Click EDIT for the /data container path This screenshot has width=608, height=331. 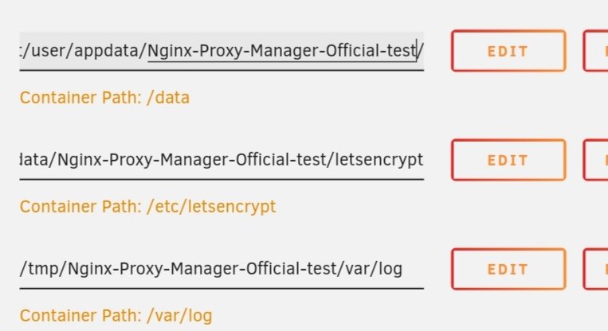click(508, 51)
